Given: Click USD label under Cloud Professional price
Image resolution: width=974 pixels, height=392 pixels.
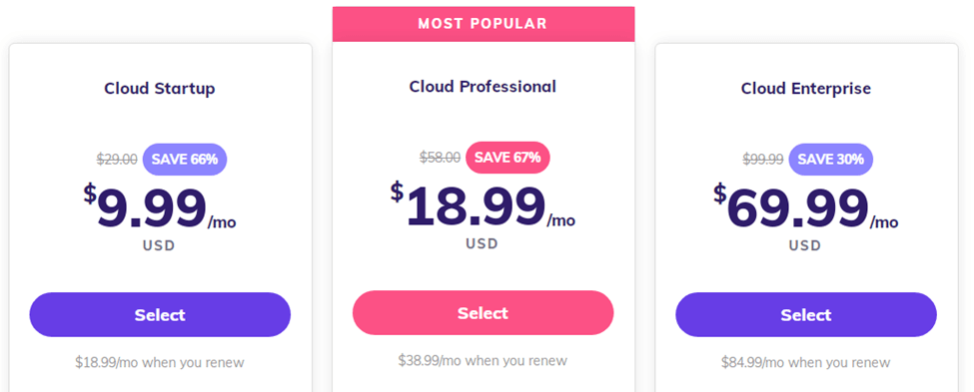Looking at the screenshot, I should (483, 243).
